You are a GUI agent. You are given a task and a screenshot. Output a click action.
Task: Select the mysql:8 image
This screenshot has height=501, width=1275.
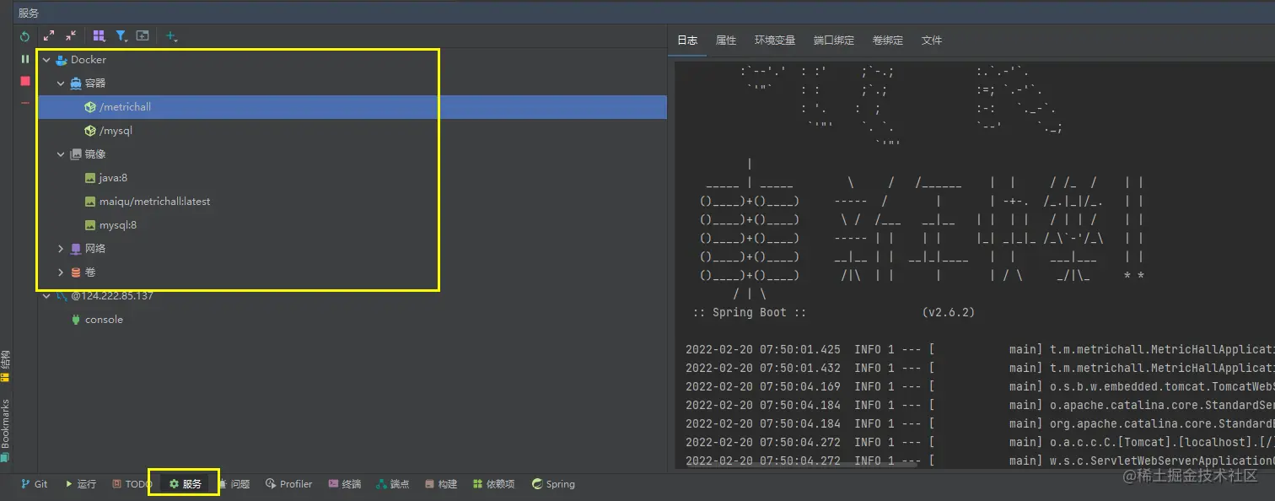click(x=352, y=225)
